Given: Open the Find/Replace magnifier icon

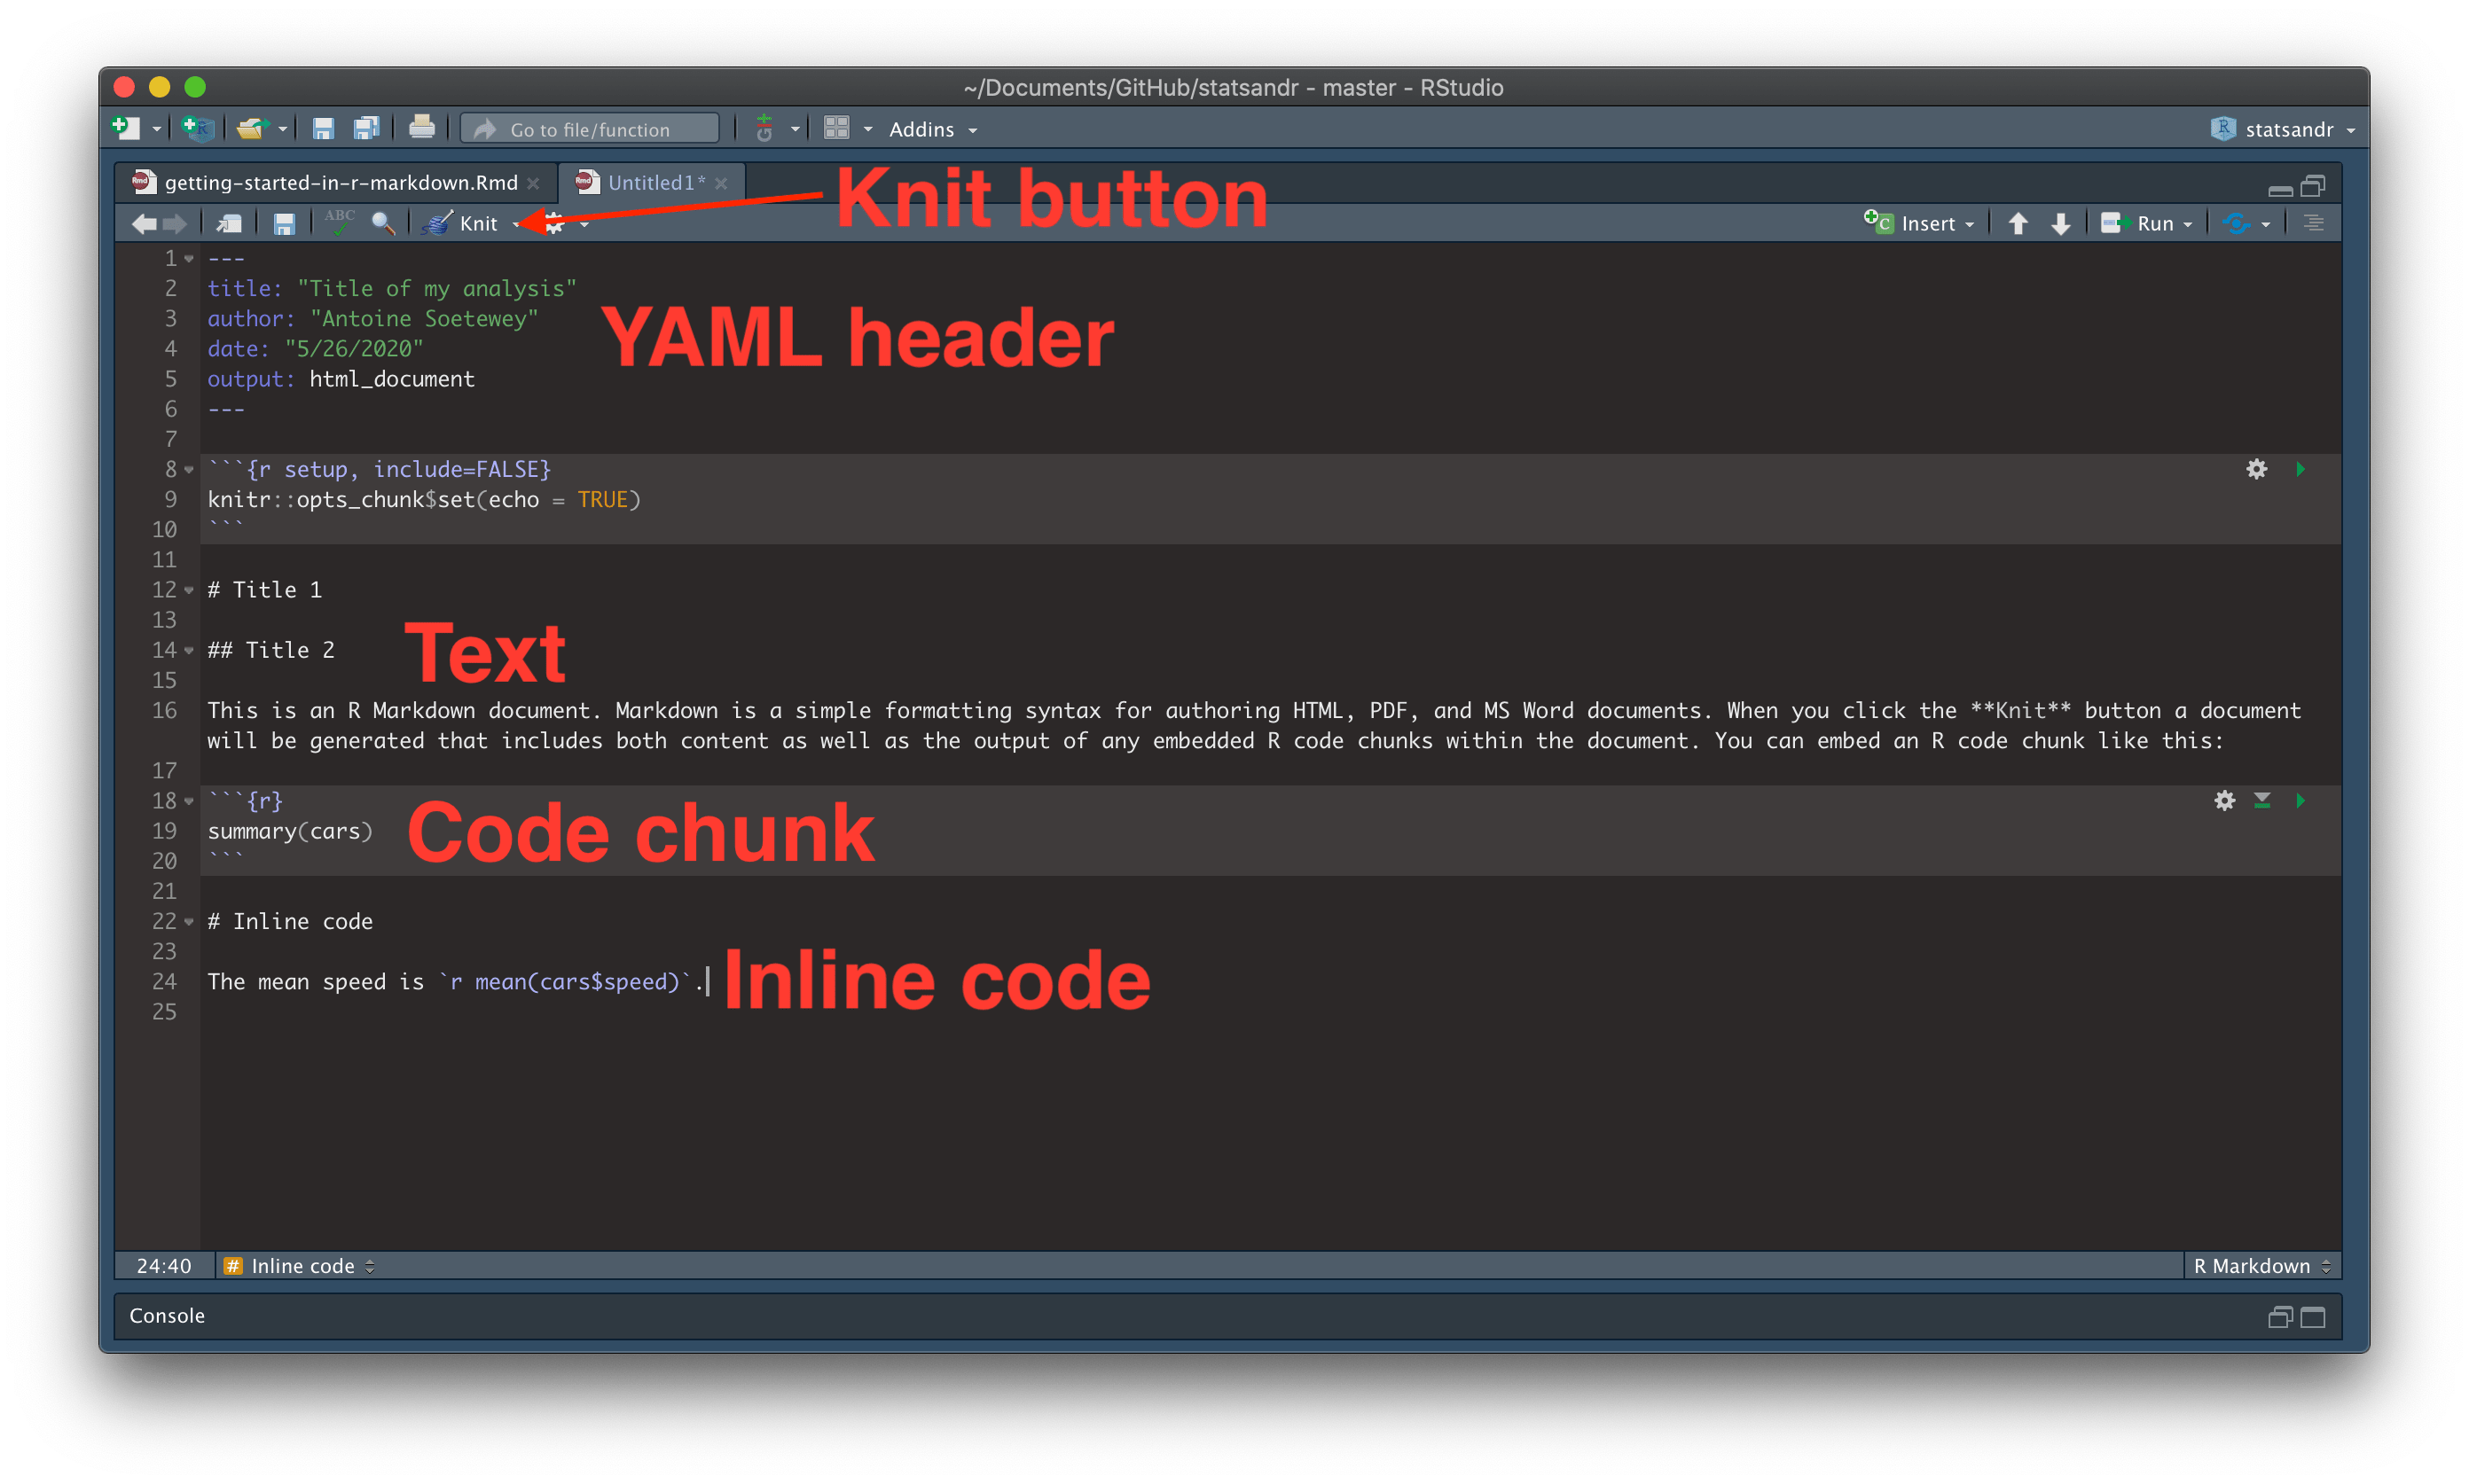Looking at the screenshot, I should pos(385,222).
